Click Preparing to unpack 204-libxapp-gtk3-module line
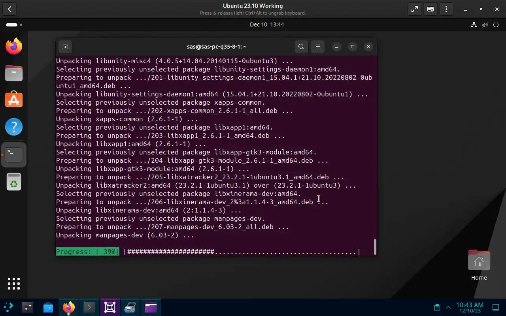Screen dimensions: 506x316 point(192,161)
